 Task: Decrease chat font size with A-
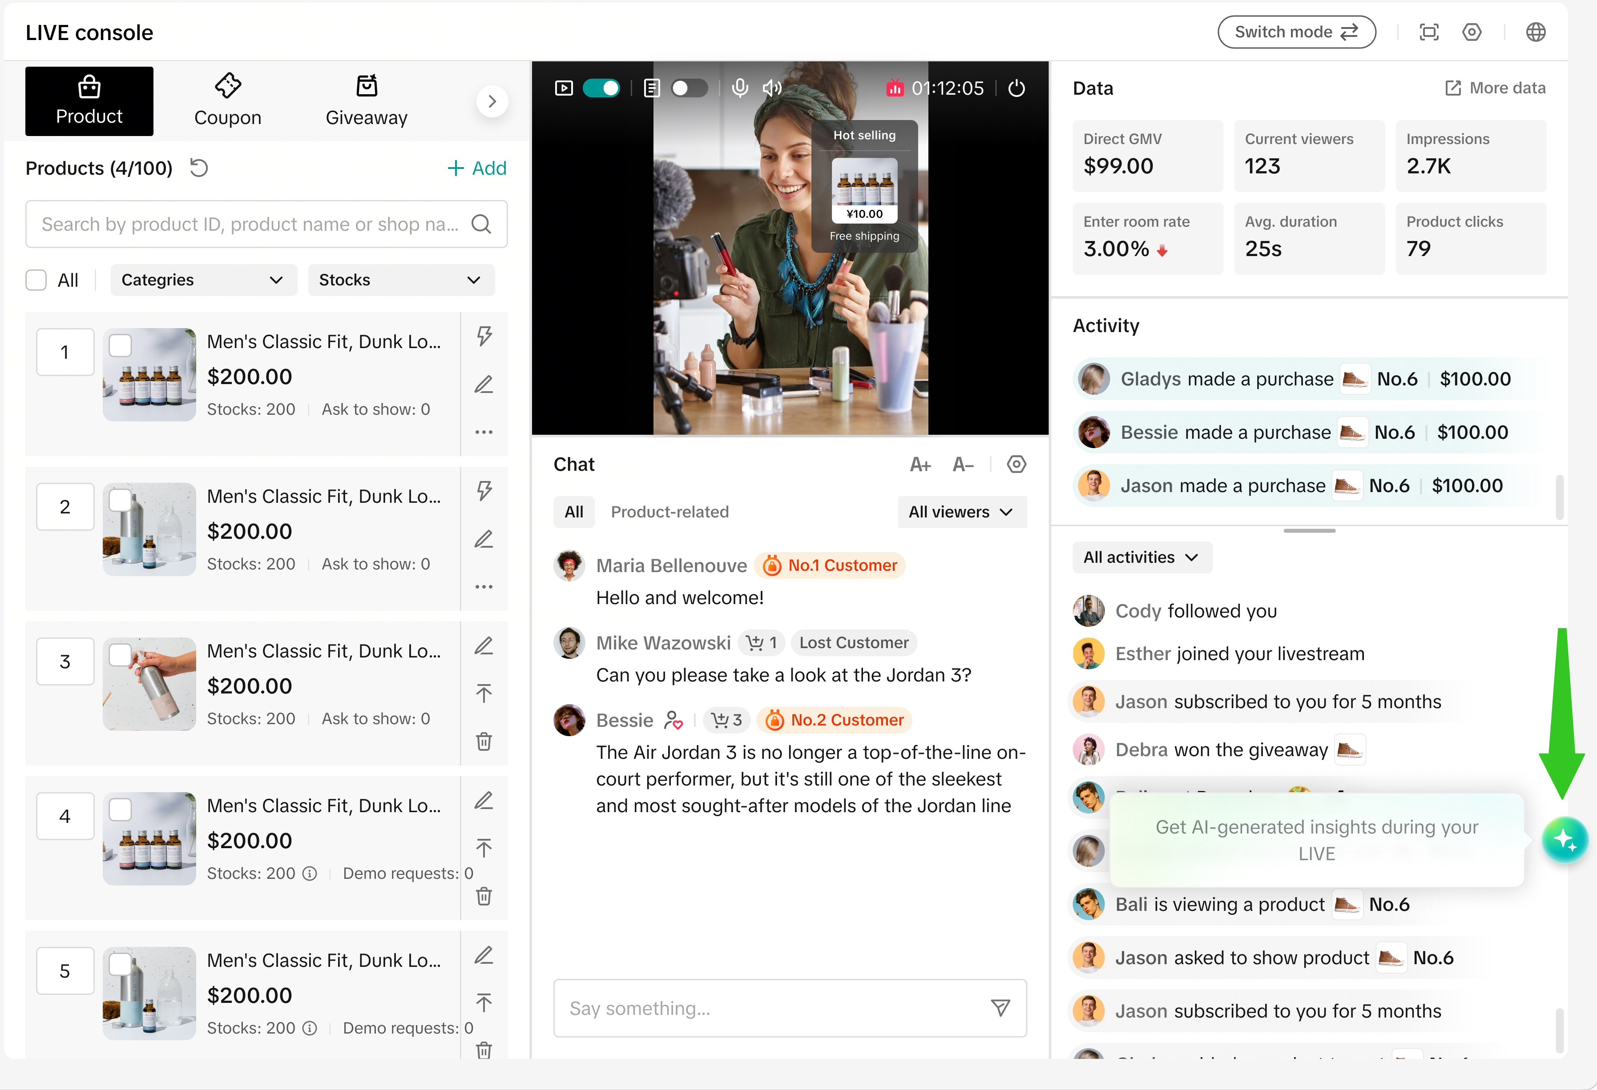963,465
